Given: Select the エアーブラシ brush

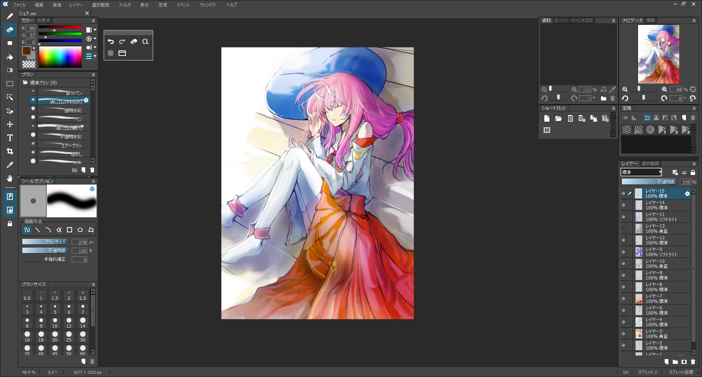Looking at the screenshot, I should pyautogui.click(x=60, y=144).
